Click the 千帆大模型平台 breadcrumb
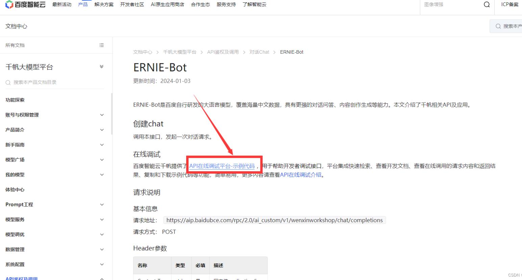The width and height of the screenshot is (522, 280). [180, 52]
